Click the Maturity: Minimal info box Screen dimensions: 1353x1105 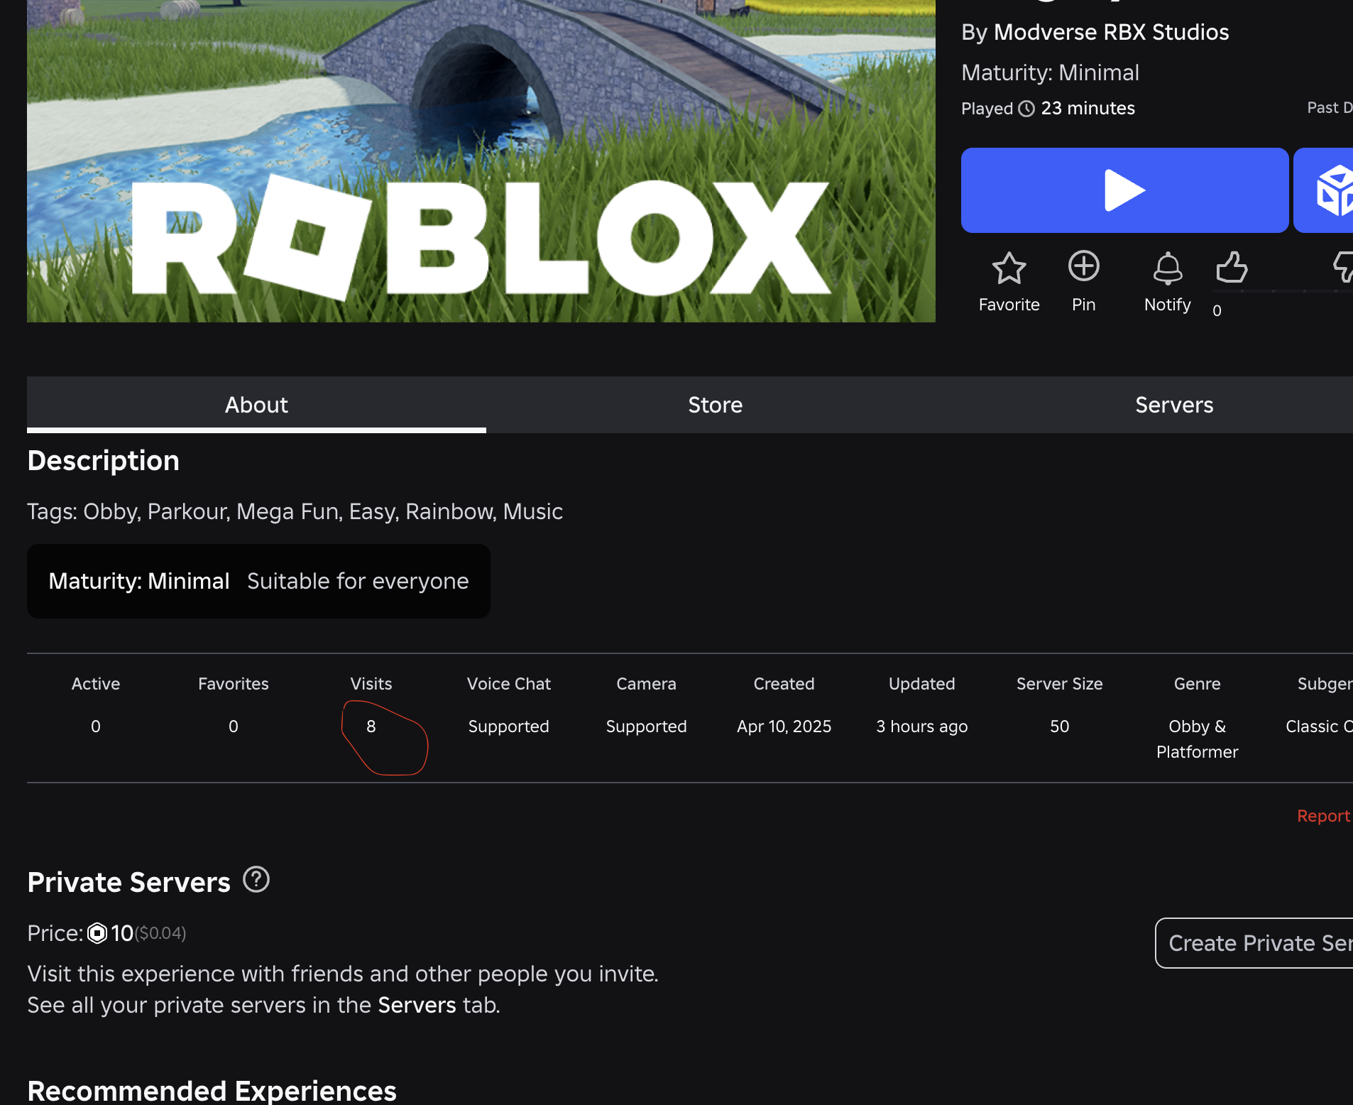point(258,581)
